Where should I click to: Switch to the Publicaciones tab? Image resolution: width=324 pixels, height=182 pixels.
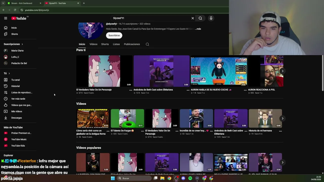click(x=132, y=44)
